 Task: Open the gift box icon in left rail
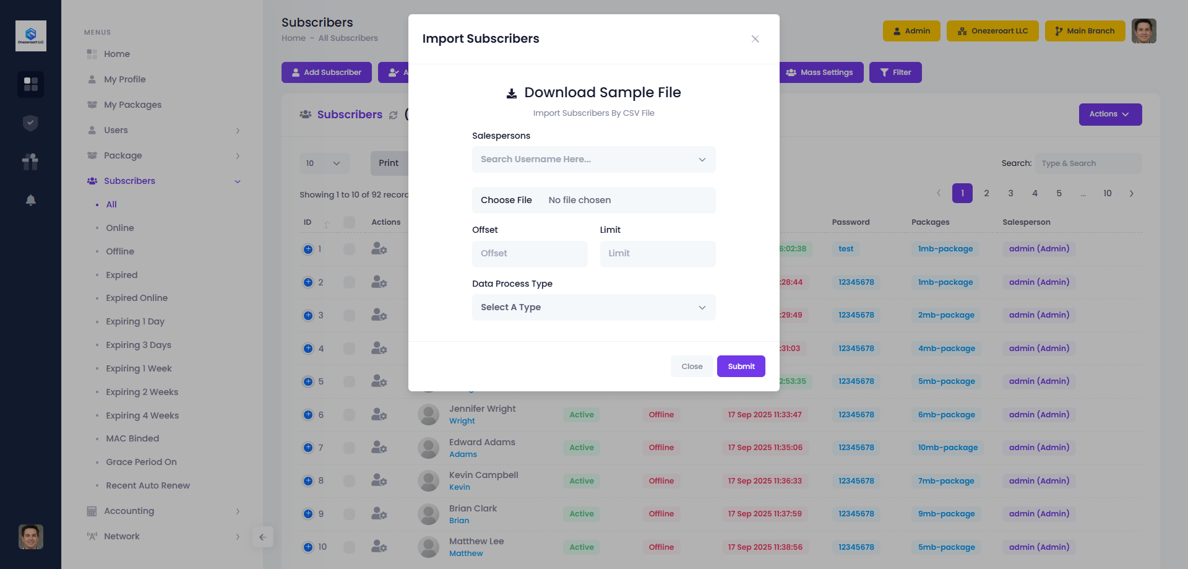[x=30, y=162]
